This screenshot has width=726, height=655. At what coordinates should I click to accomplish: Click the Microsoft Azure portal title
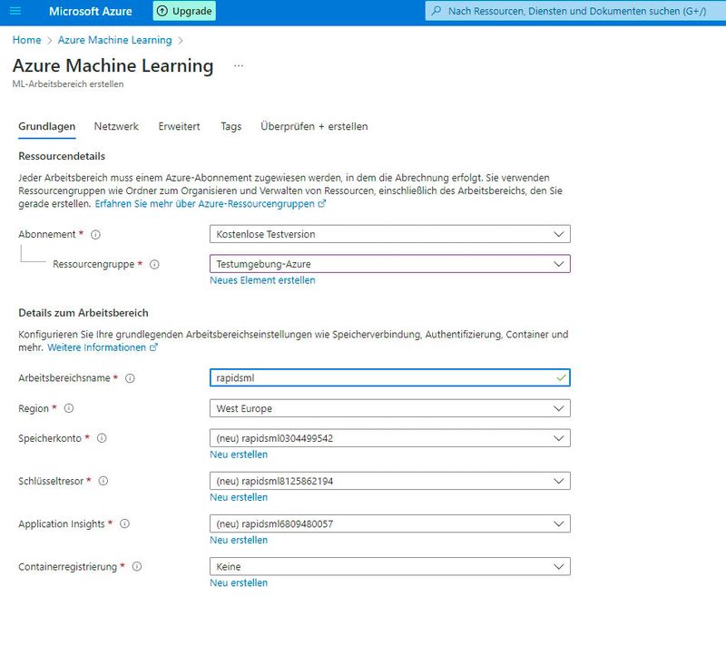pos(90,11)
